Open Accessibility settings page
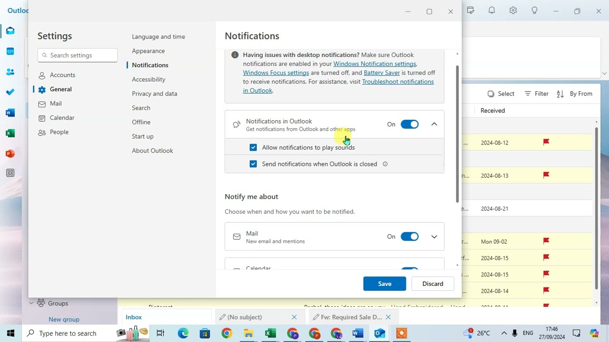Image resolution: width=609 pixels, height=342 pixels. pos(148,79)
